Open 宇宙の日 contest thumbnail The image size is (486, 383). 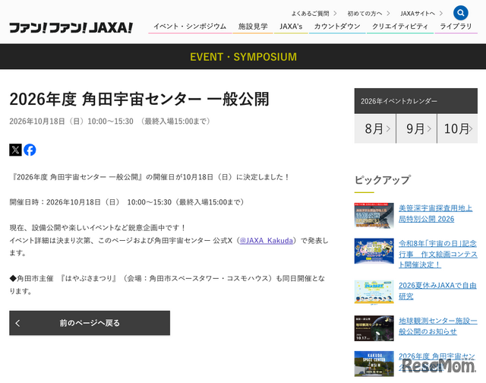tap(374, 251)
